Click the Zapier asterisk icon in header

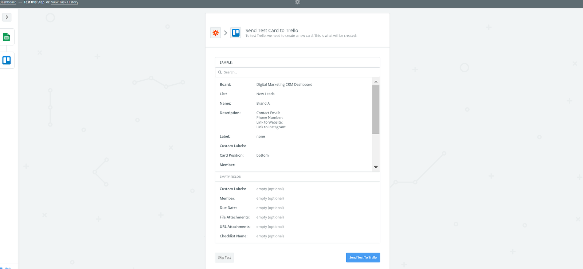(216, 33)
